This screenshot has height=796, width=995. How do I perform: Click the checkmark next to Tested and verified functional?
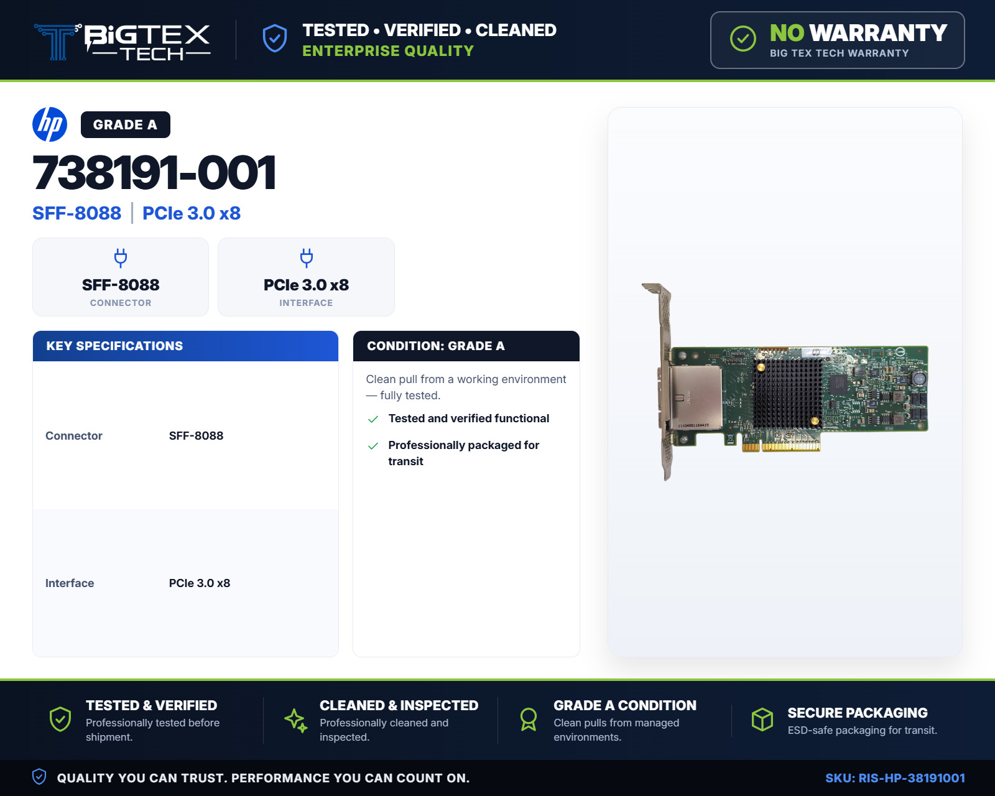[x=373, y=419]
